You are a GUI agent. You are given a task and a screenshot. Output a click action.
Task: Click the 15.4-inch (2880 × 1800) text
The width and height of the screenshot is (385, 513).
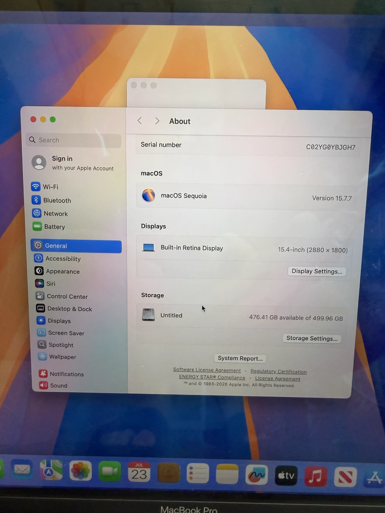point(313,250)
